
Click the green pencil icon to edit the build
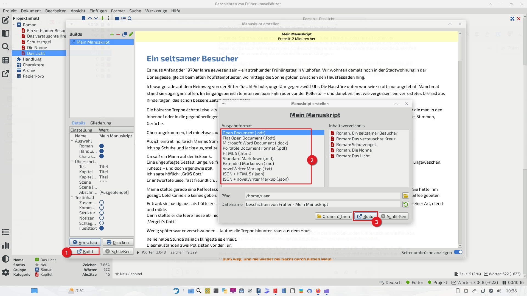click(x=131, y=34)
